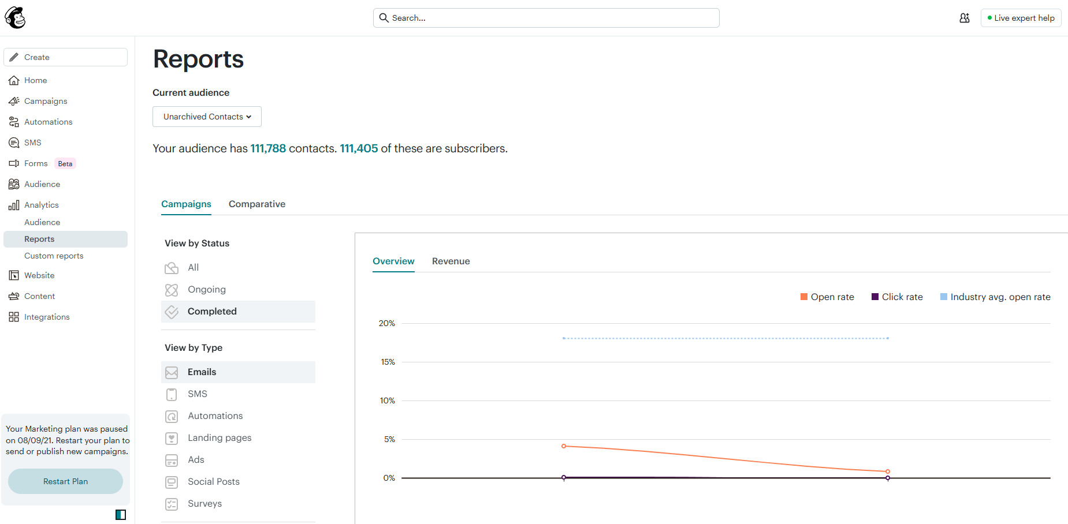Toggle the Industry avg. open rate swatch
This screenshot has width=1068, height=524.
pos(944,297)
